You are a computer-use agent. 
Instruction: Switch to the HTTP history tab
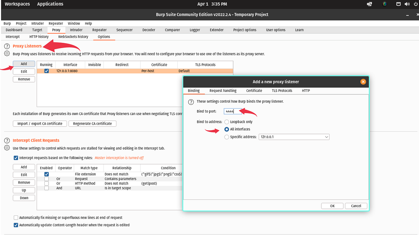tap(39, 36)
